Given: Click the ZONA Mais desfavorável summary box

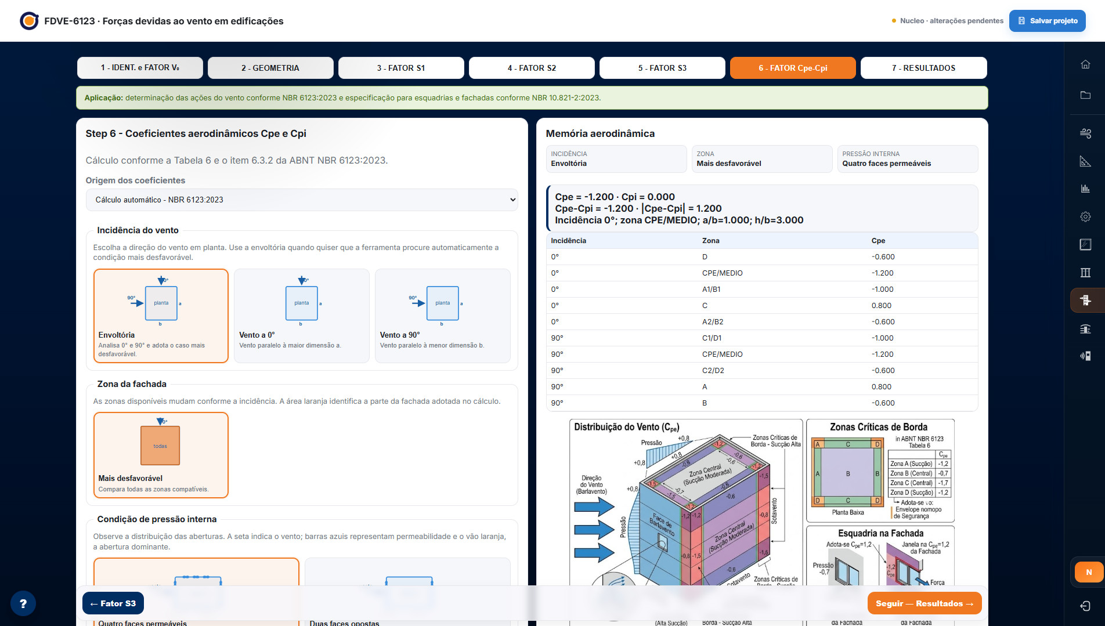Looking at the screenshot, I should click(x=762, y=159).
